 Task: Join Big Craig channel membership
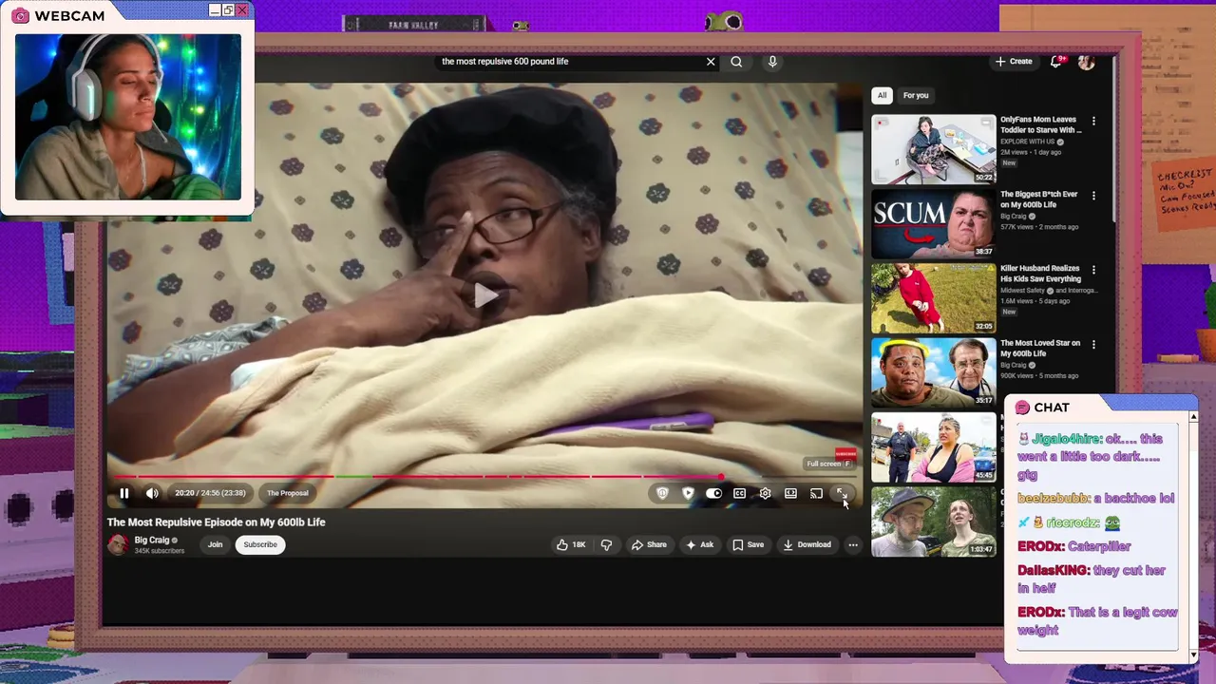pos(215,544)
